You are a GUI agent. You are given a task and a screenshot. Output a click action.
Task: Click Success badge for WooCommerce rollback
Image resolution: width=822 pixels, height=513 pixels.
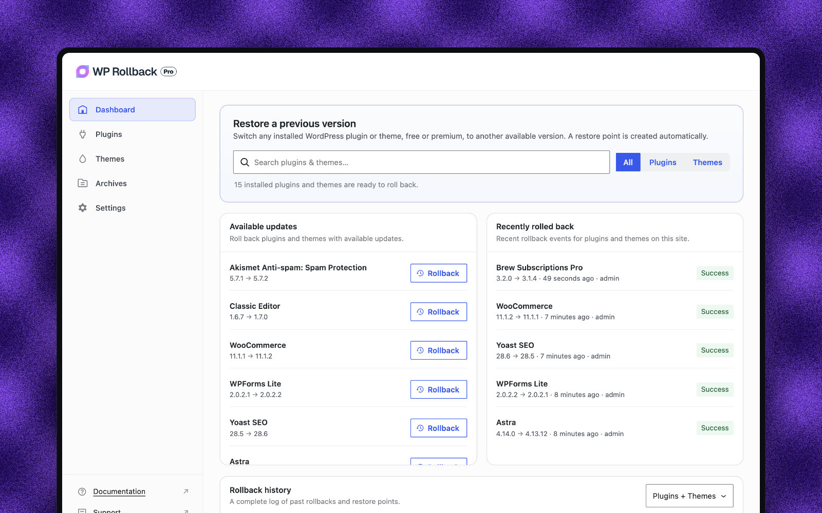715,311
